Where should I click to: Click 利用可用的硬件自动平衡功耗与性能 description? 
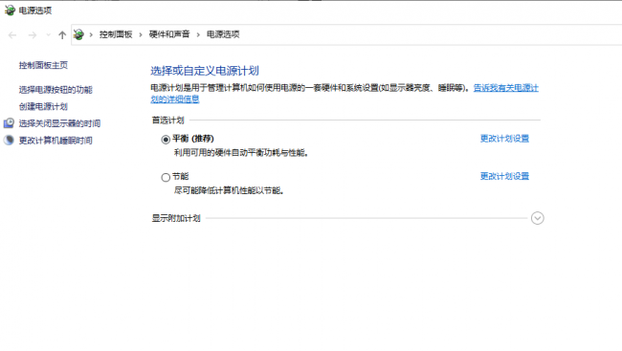tap(241, 153)
